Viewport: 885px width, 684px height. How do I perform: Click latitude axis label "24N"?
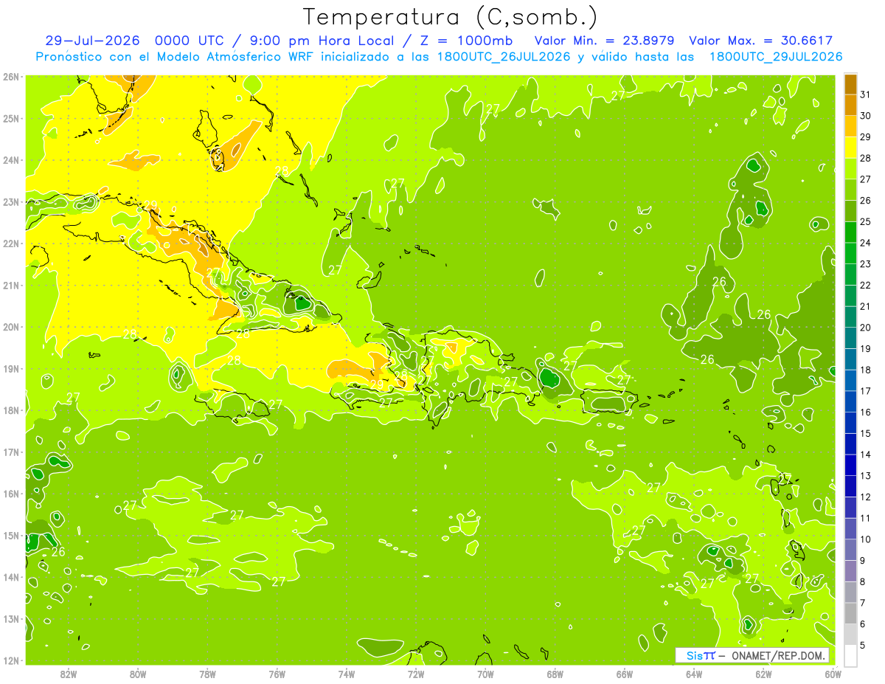[10, 160]
